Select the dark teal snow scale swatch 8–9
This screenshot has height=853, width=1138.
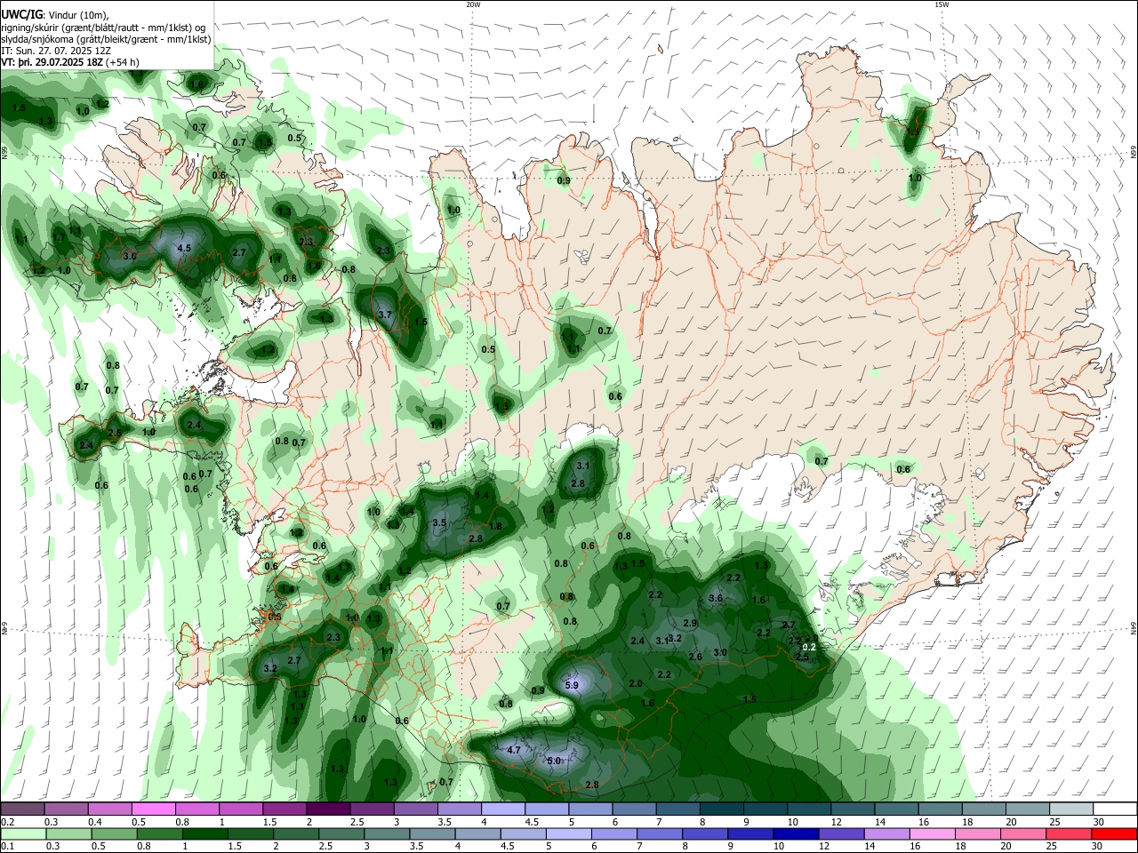721,809
